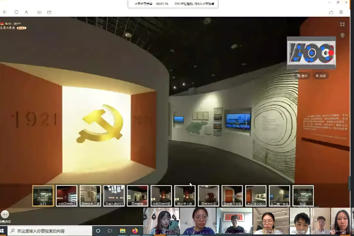The image size is (354, 236).
Task: Select the video tile of long-haired participant at far right
Action: (x=341, y=221)
